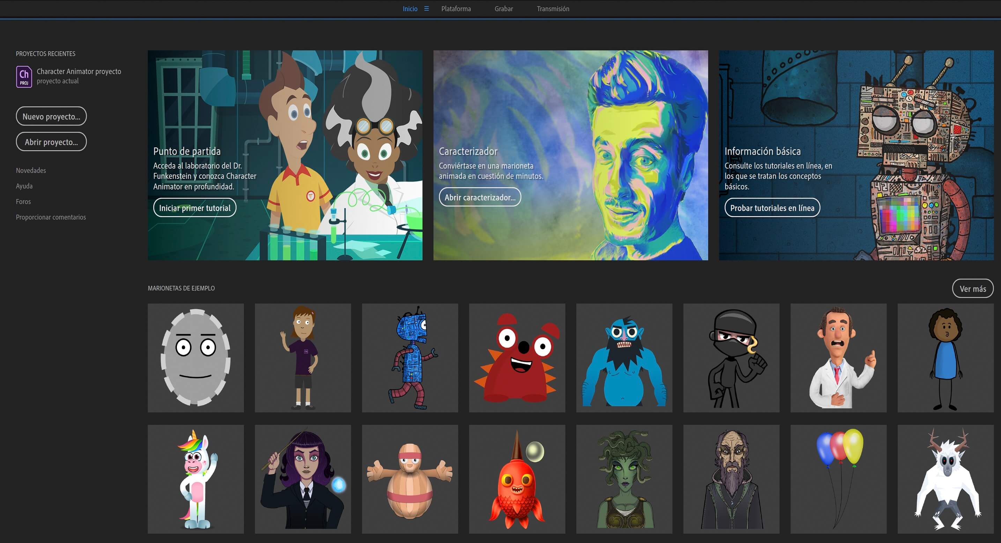Switch to the Plataforma tab
Viewport: 1001px width, 543px height.
coord(456,9)
